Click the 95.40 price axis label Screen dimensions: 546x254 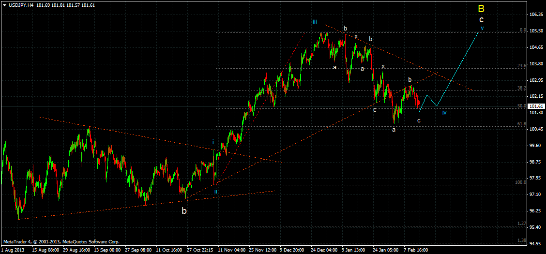click(x=536, y=227)
